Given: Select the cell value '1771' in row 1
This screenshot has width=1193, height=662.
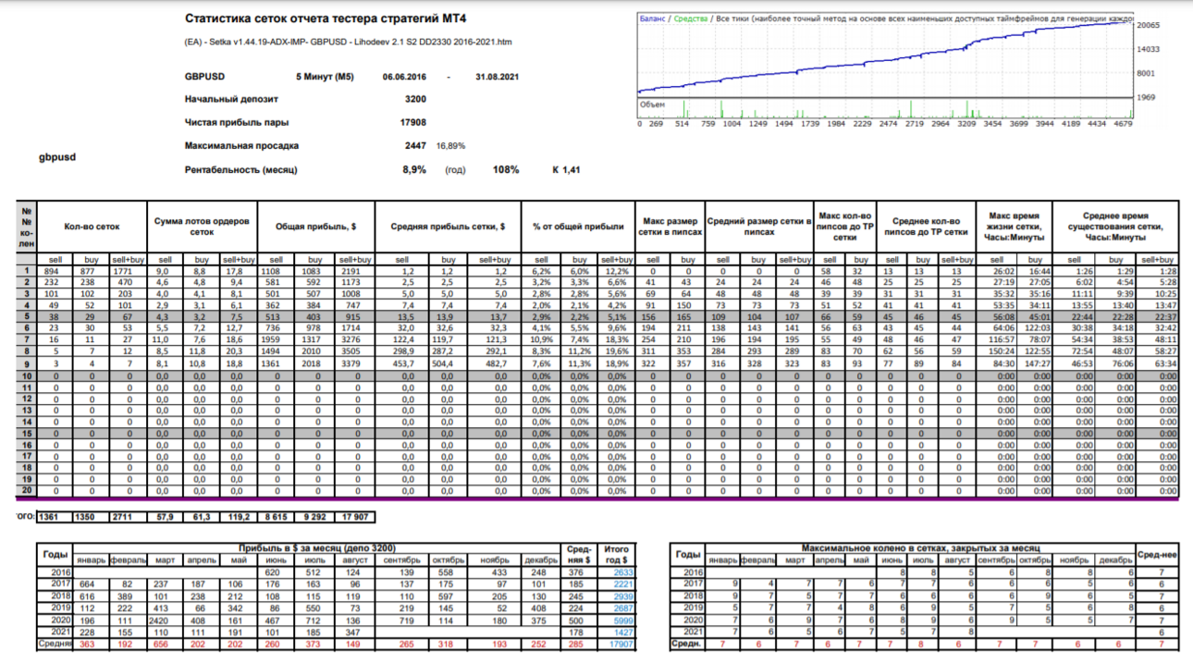Looking at the screenshot, I should coord(127,272).
